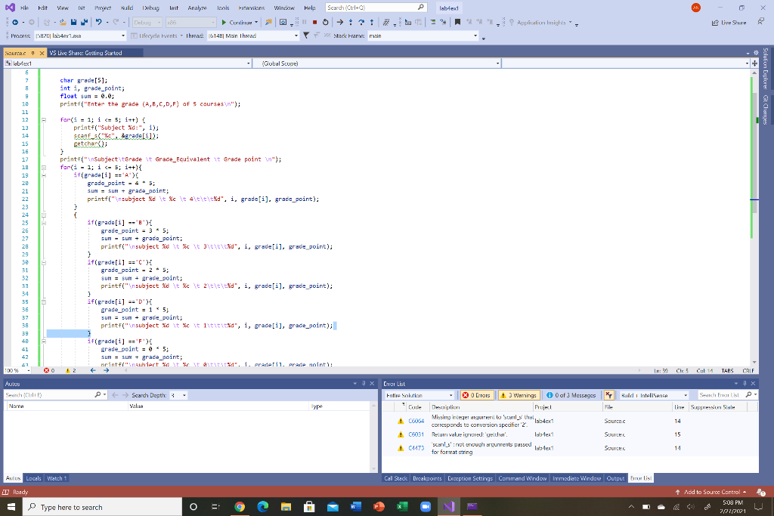Collapse the code region at line 12
Image resolution: width=774 pixels, height=516 pixels.
(x=45, y=122)
